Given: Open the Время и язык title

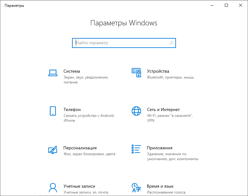Looking at the screenshot, I should [x=160, y=186].
